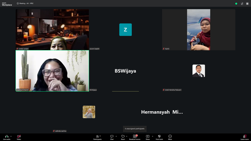
Task: Open Host tools shield
Action: (159, 137)
